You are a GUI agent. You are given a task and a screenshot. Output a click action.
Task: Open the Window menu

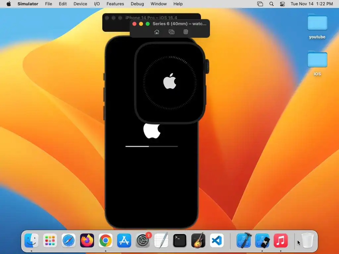(159, 4)
